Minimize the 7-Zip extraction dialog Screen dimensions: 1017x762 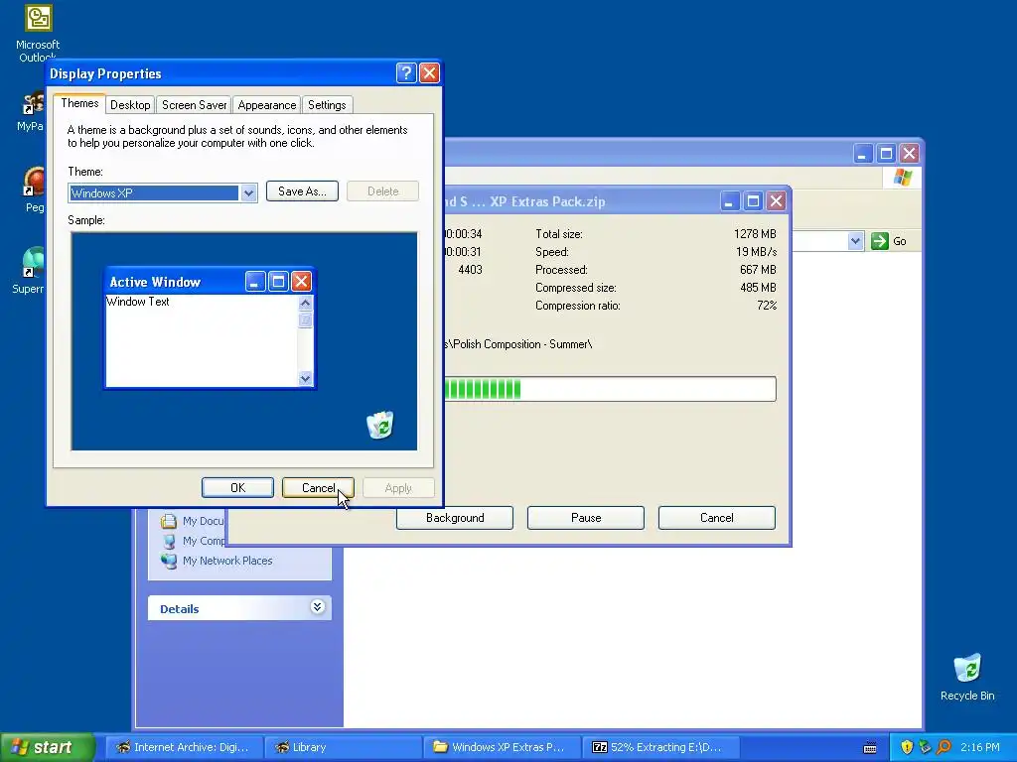click(729, 201)
